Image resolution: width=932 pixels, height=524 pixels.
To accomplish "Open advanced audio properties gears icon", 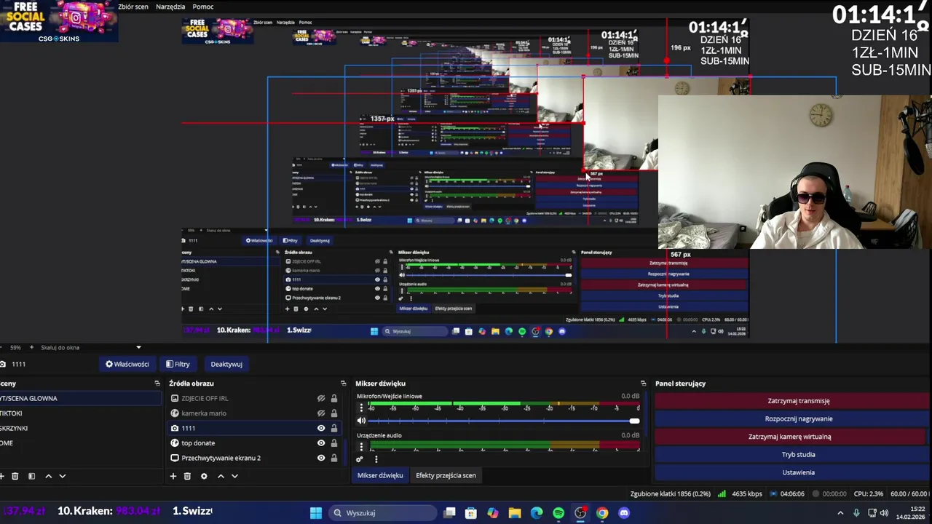I will 359,459.
